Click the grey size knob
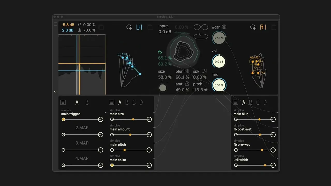Viewport: 331px width, 186px height. pos(163,88)
